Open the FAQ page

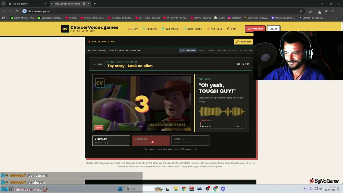pyautogui.click(x=232, y=29)
